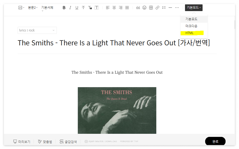239x149 pixels.
Task: Open the text color tool
Action: click(90, 7)
